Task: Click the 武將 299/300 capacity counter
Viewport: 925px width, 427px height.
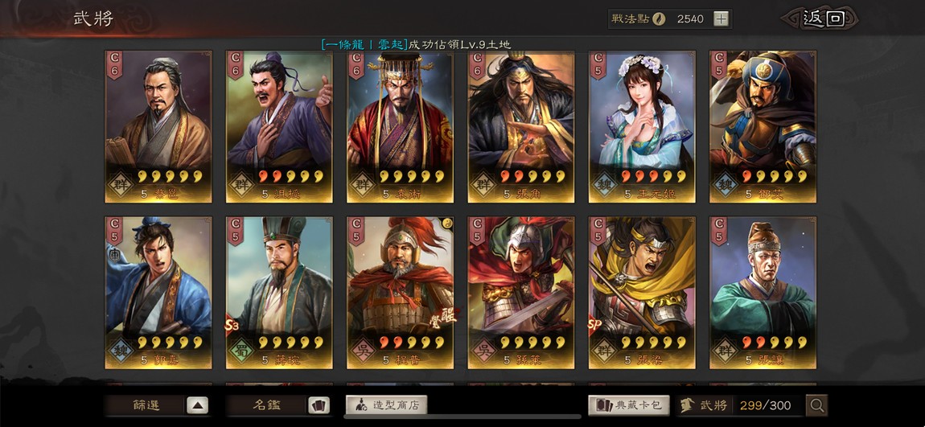Action: 740,405
